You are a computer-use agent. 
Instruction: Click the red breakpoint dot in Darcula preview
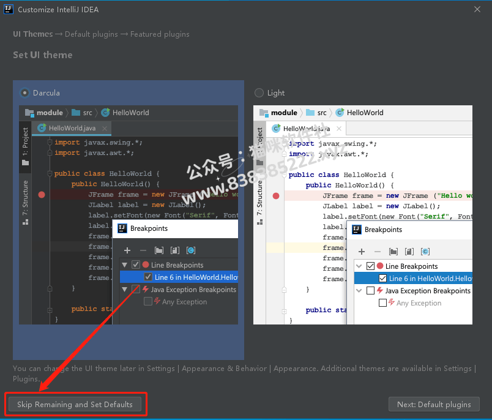[x=42, y=195]
